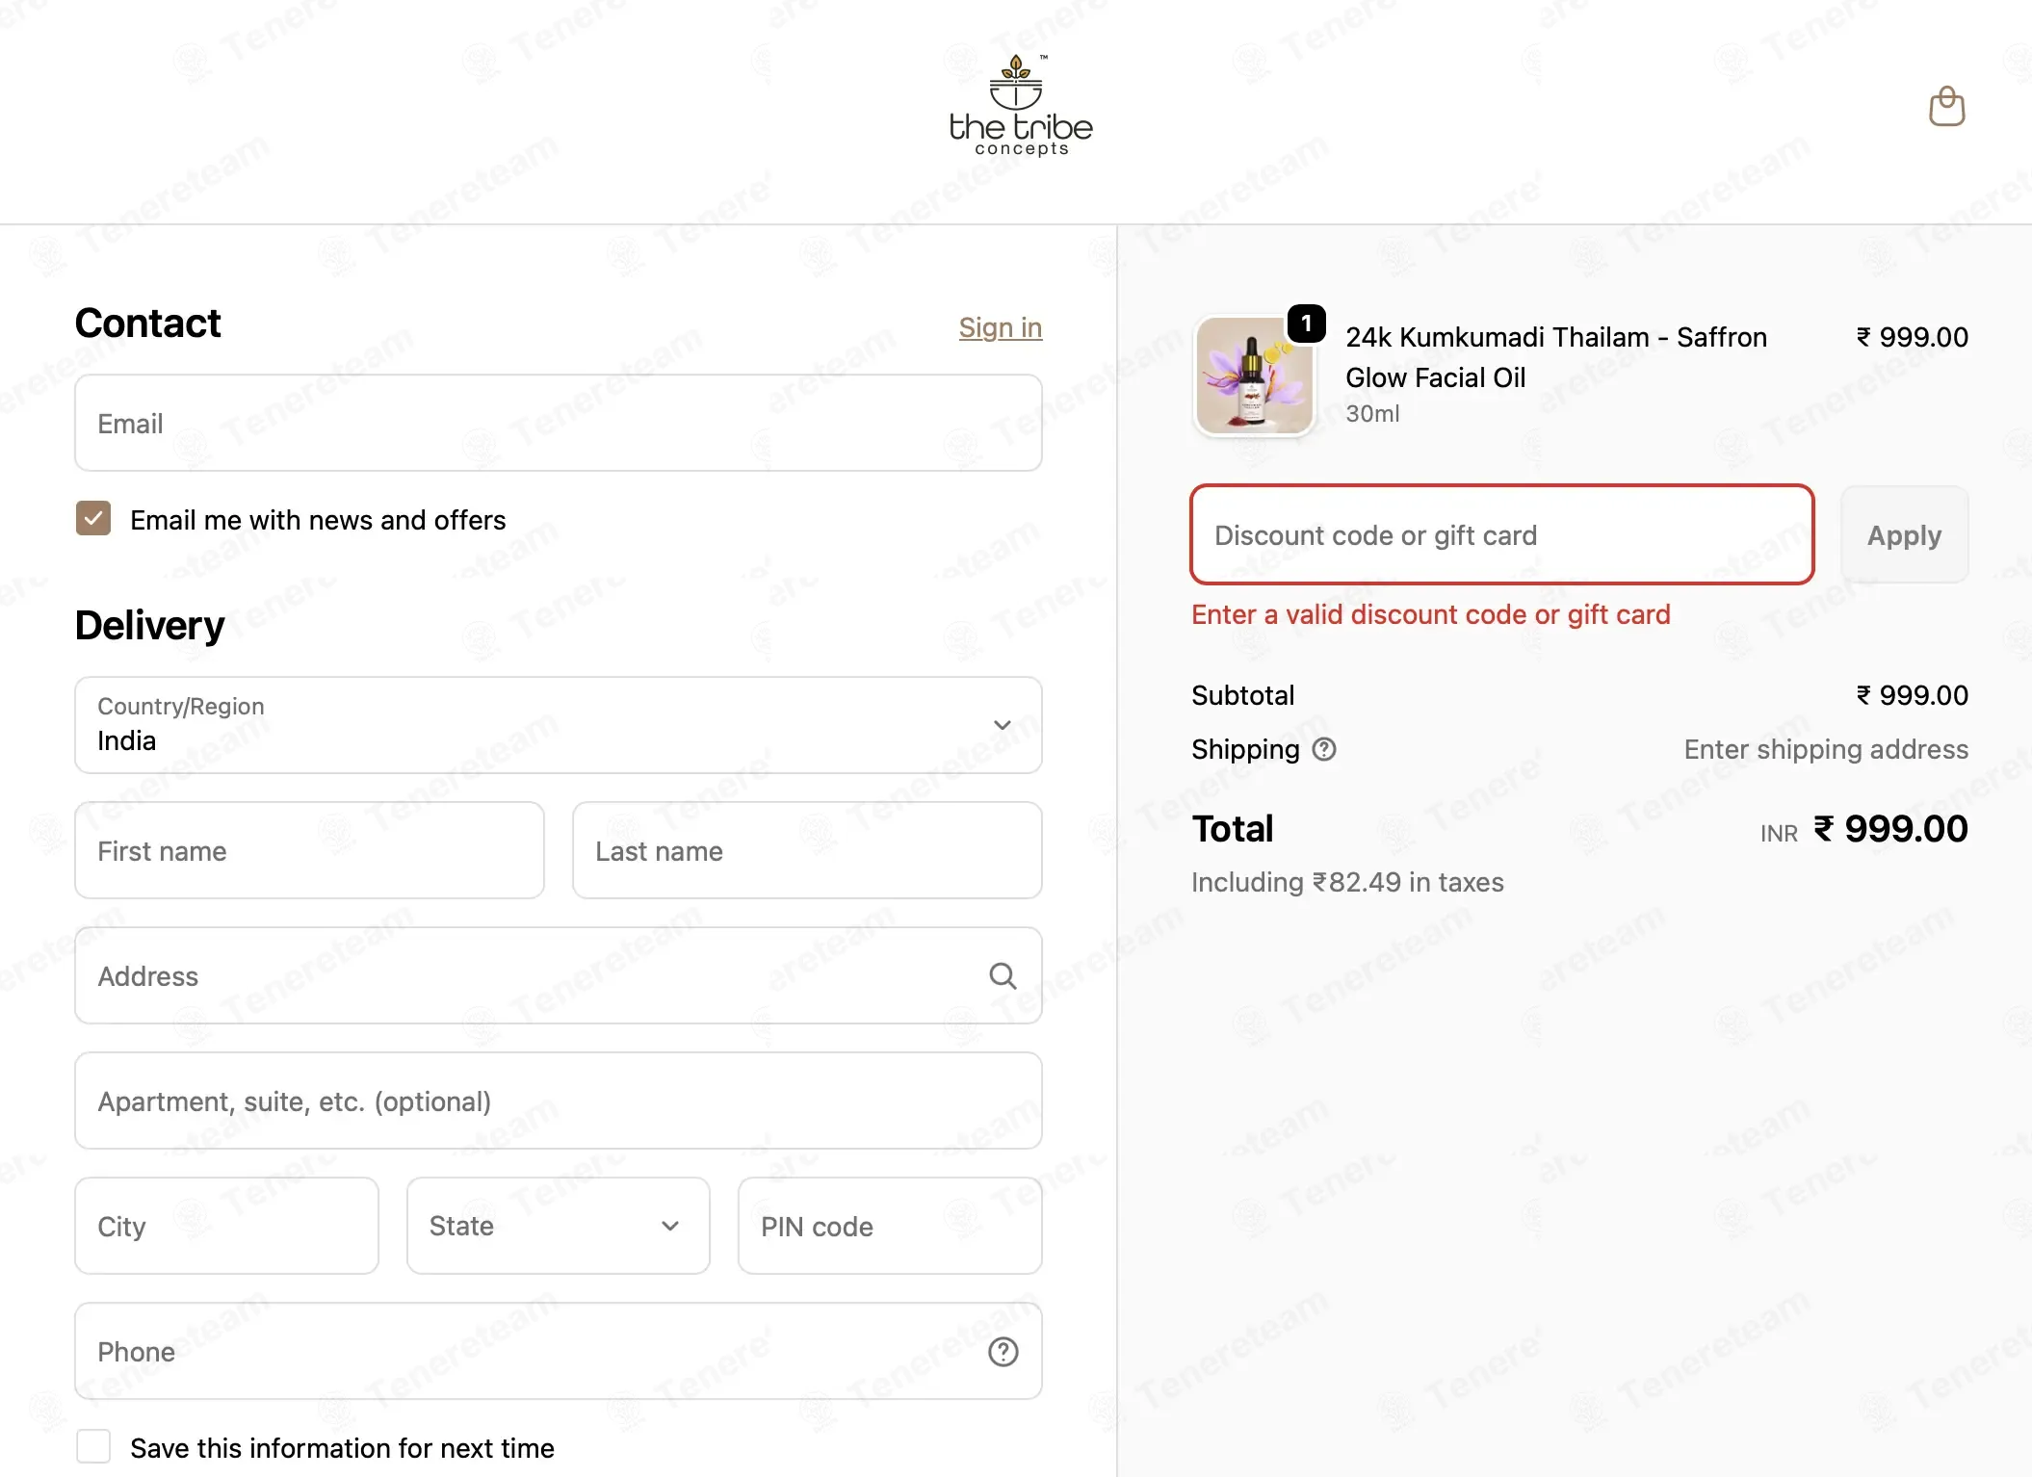Click the Total amount ₹ 999.00
2032x1477 pixels.
[1890, 829]
